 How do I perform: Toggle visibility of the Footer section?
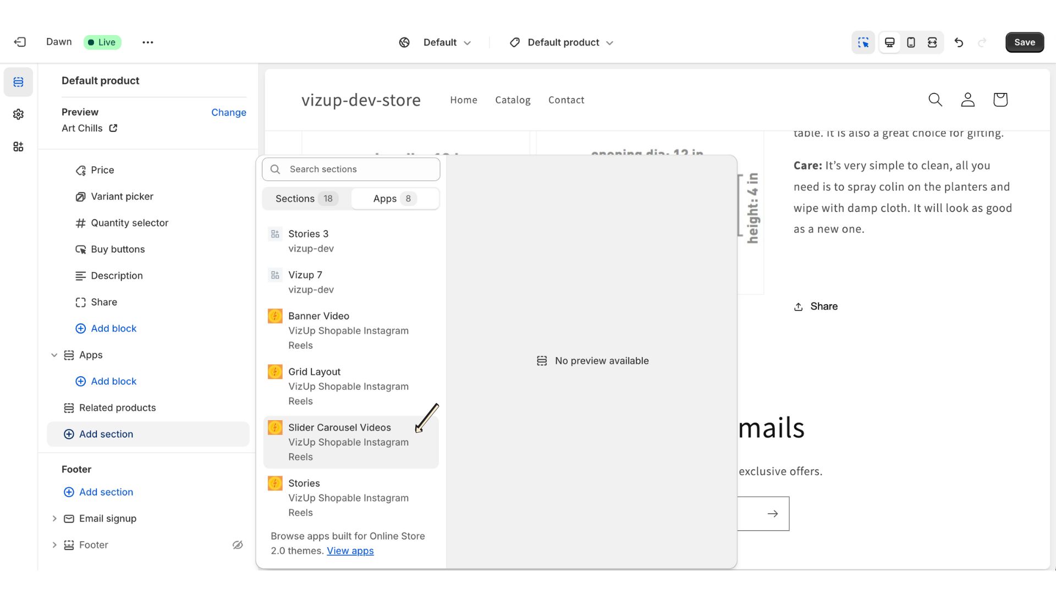coord(238,545)
